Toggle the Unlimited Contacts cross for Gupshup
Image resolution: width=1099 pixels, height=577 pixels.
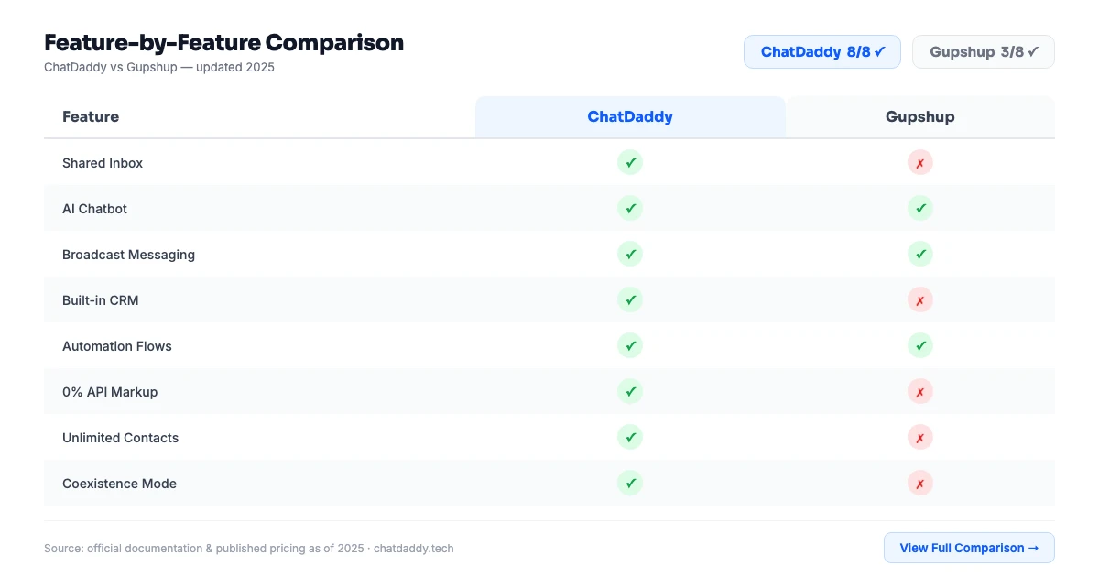pos(920,437)
